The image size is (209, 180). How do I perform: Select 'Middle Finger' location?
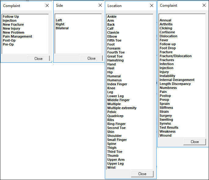pos(118,100)
